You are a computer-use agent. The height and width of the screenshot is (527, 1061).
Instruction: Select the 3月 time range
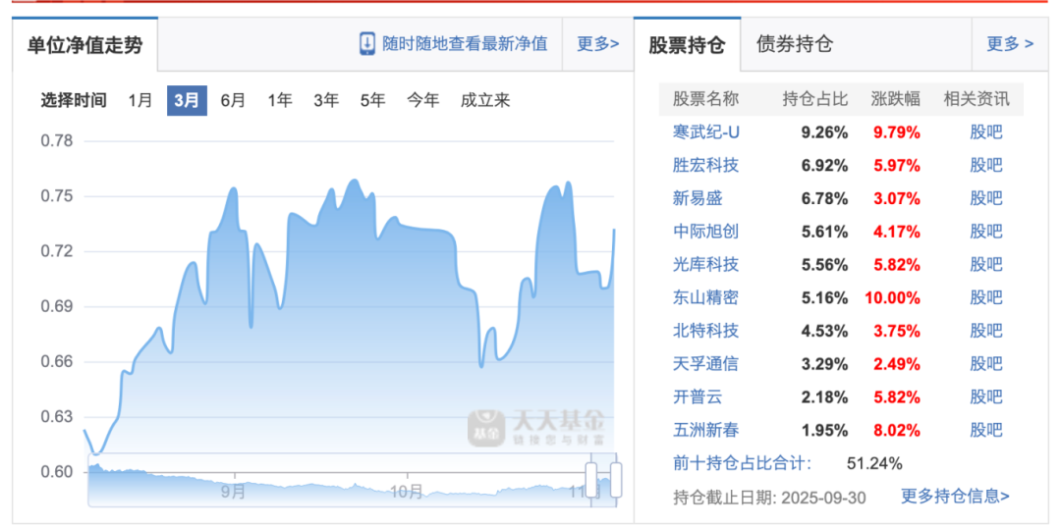click(x=187, y=101)
